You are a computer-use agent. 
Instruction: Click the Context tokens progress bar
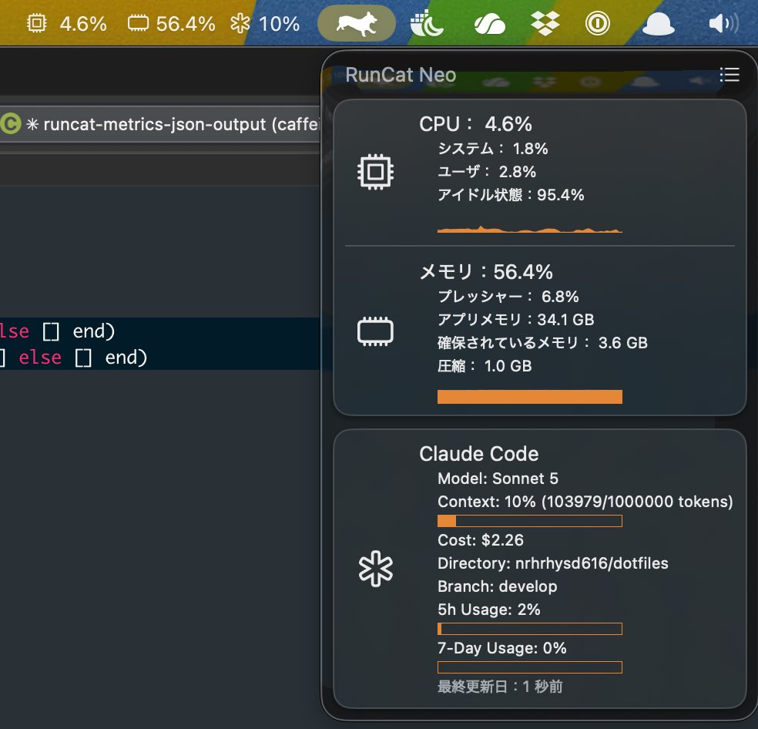click(530, 521)
